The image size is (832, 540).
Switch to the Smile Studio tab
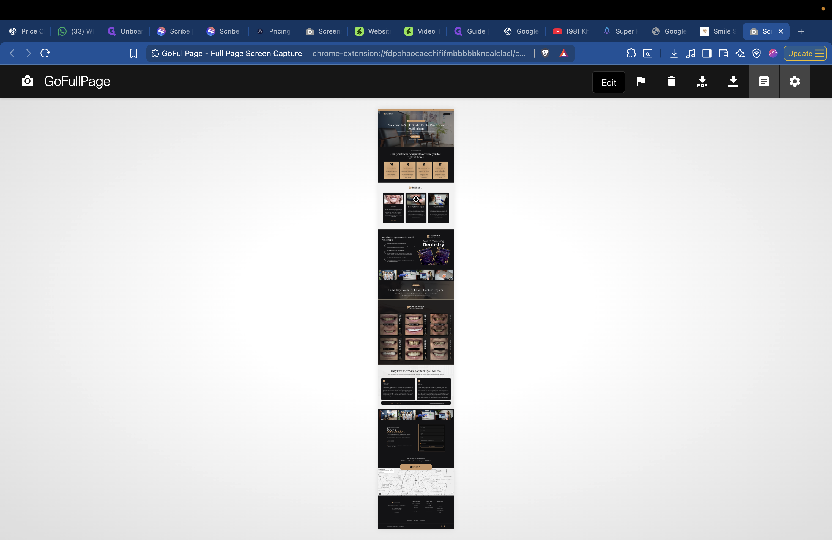(x=717, y=31)
